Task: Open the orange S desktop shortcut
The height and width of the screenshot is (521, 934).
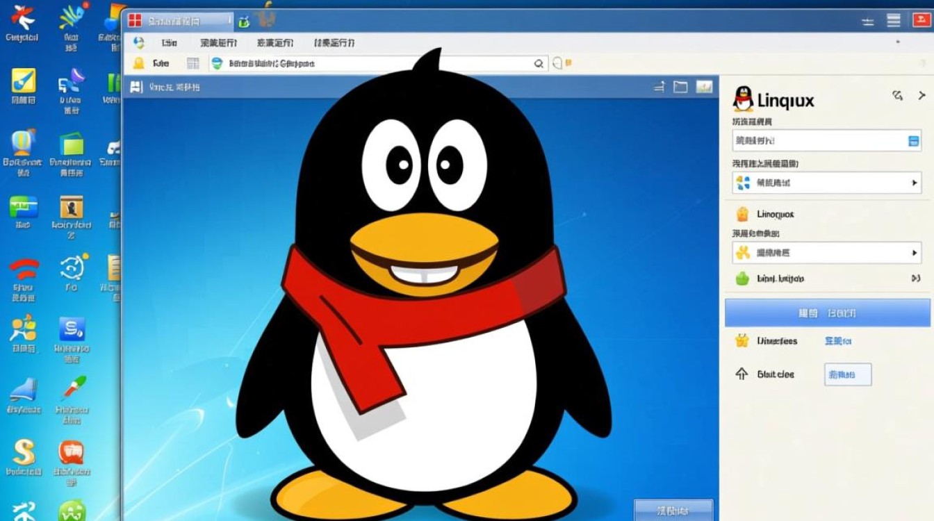Action: (24, 452)
